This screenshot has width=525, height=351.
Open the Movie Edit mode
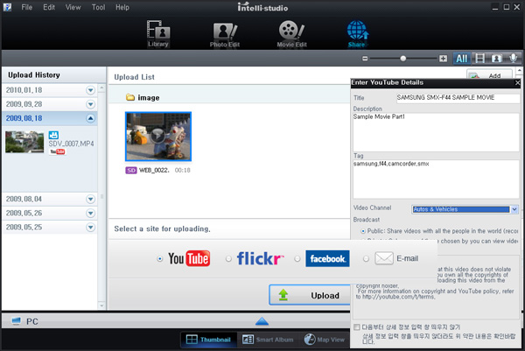coord(291,34)
